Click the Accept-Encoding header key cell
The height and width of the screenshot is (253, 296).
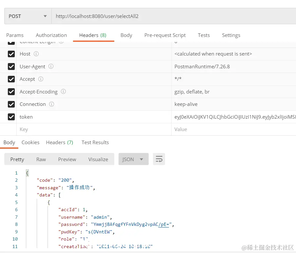(94, 92)
